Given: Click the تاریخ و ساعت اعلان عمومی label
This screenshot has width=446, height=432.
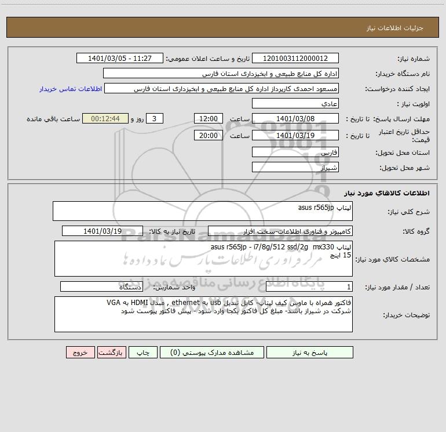Looking at the screenshot, I should pos(207,59).
